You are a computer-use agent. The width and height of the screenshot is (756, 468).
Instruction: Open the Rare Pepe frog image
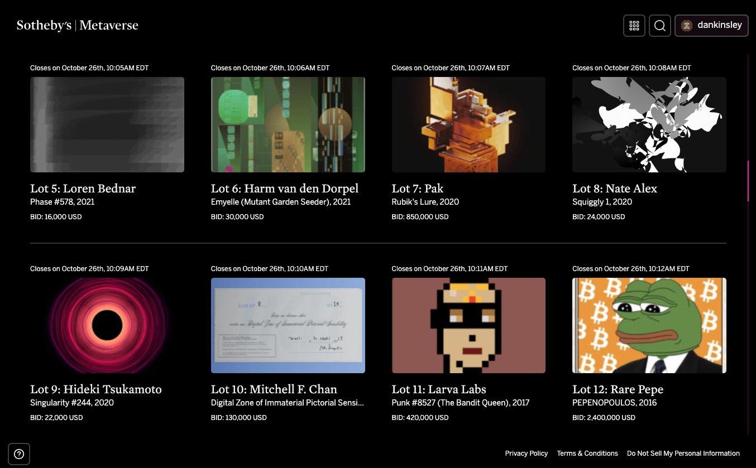[x=649, y=325]
